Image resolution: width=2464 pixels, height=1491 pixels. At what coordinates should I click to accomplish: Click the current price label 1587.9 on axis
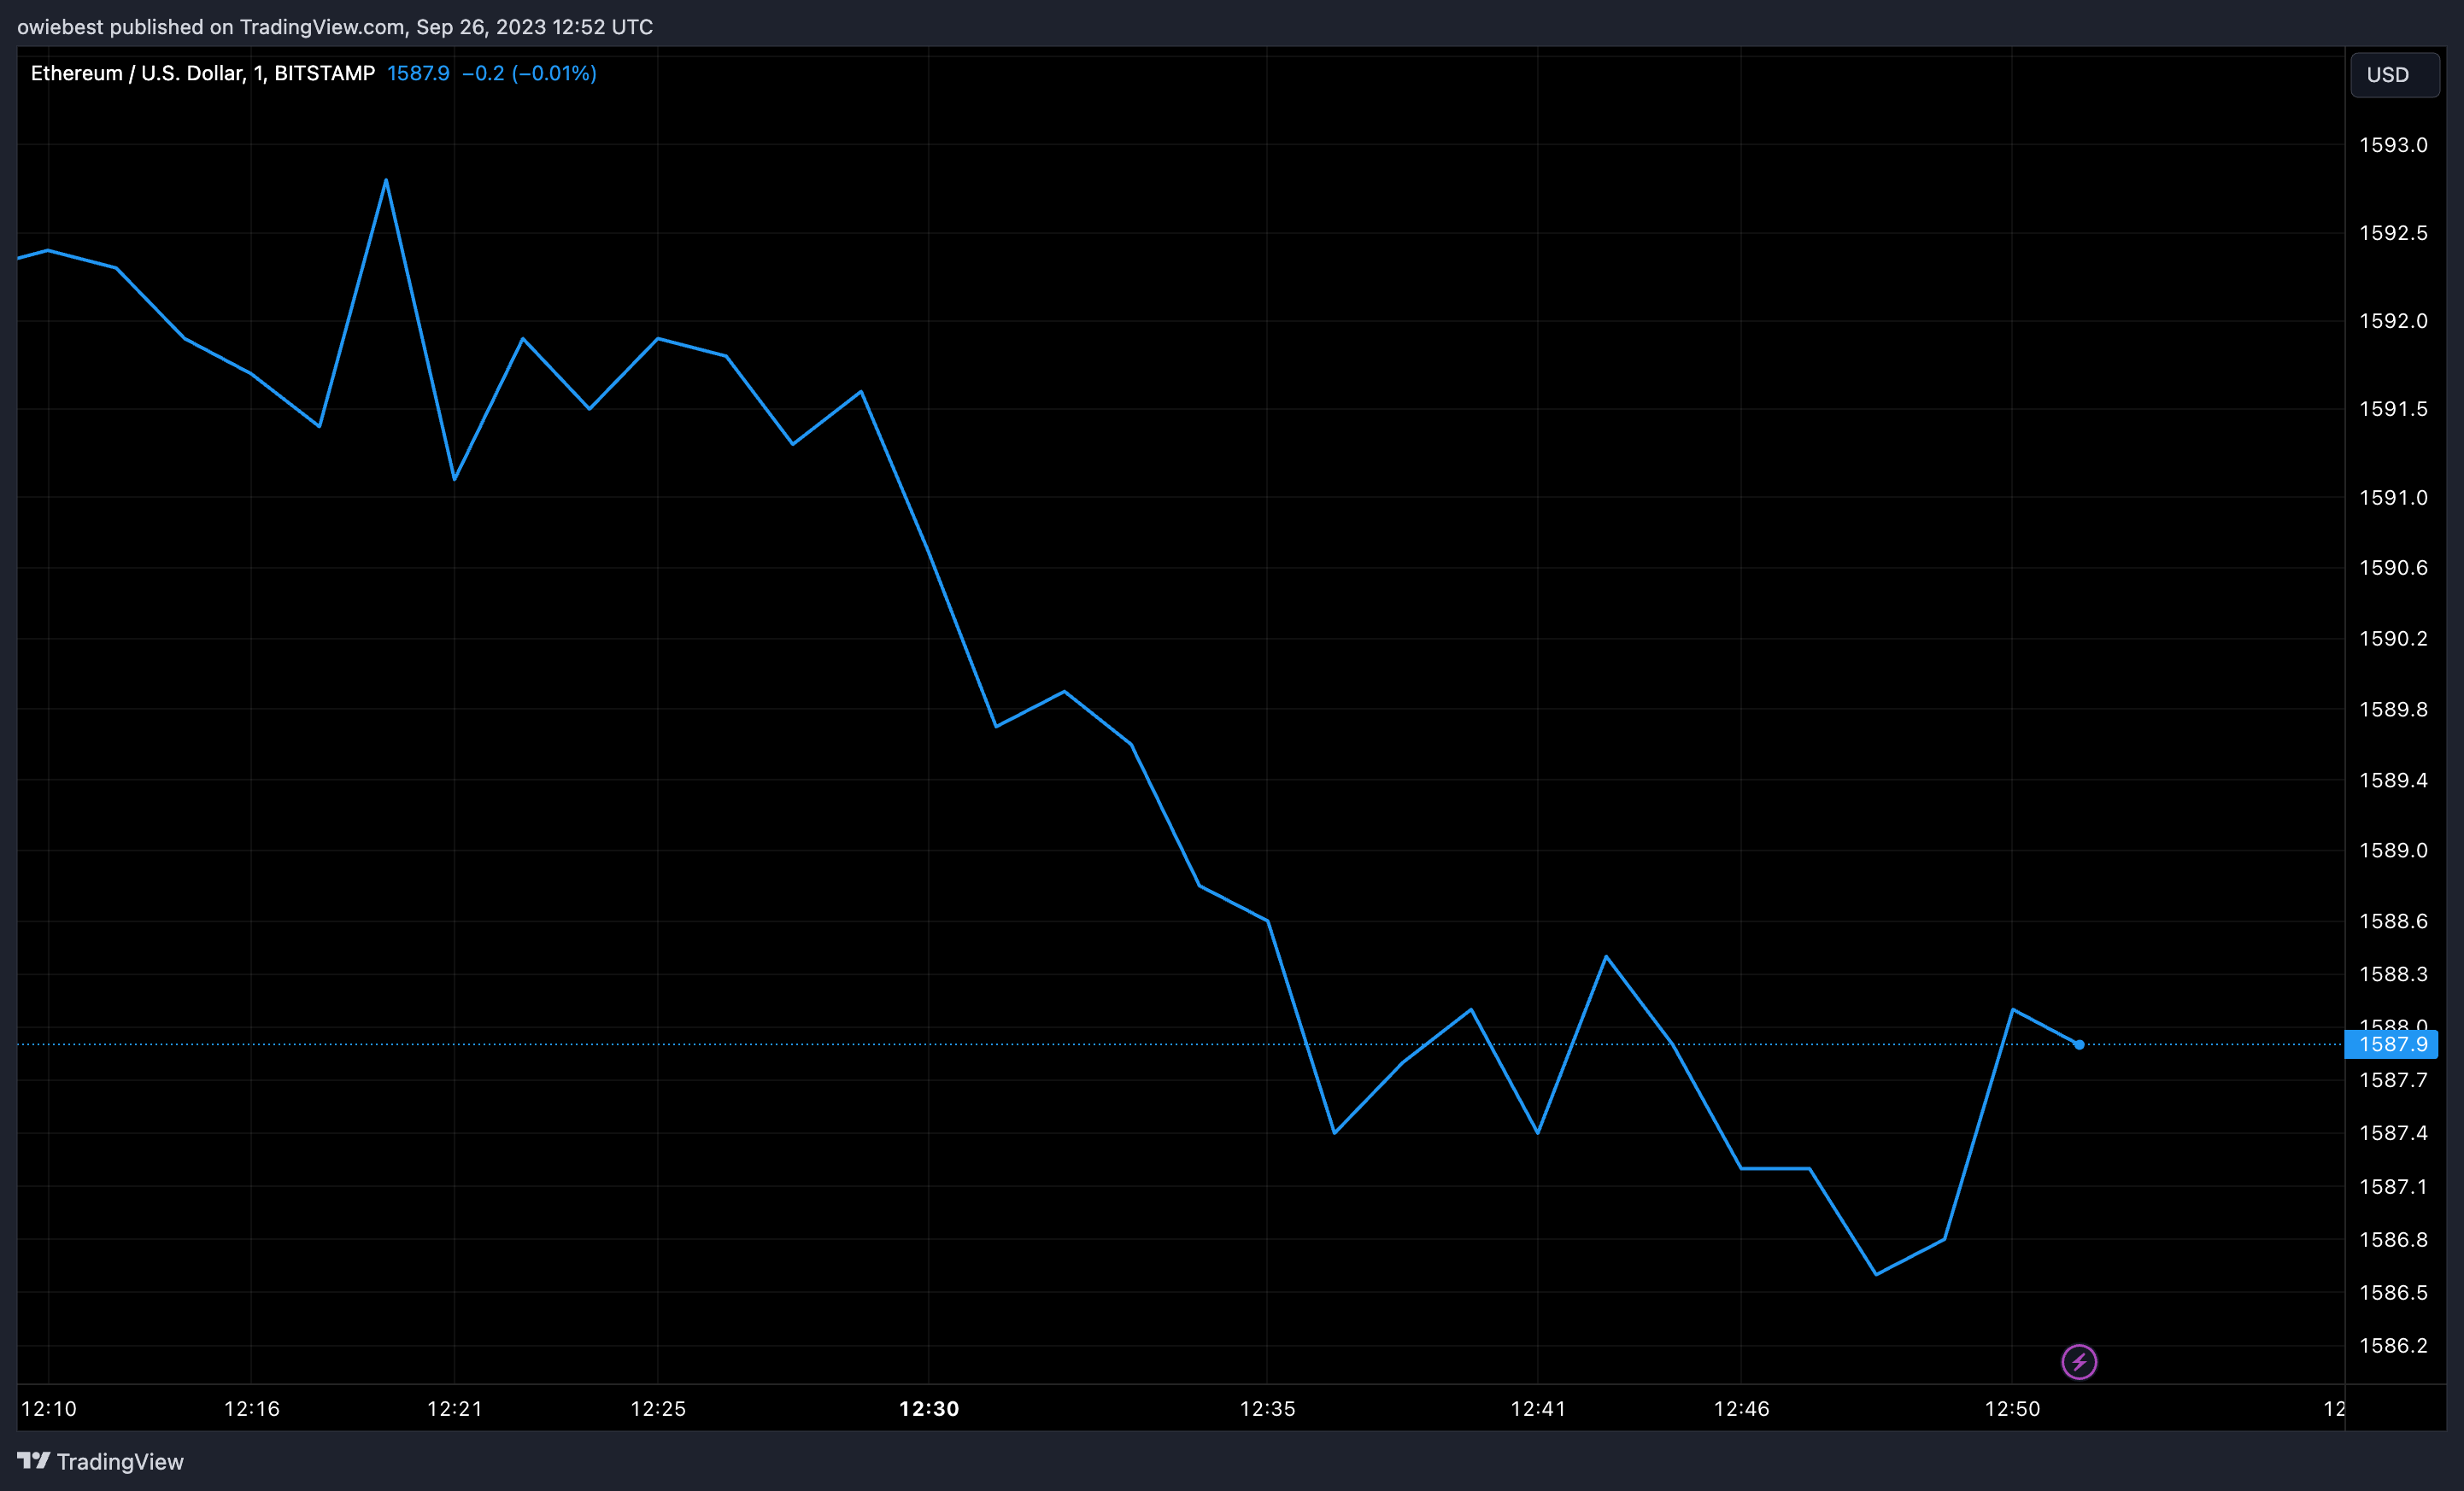tap(2391, 1044)
